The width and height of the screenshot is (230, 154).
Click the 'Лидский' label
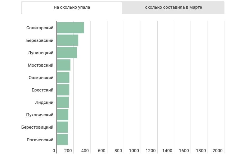(44, 102)
